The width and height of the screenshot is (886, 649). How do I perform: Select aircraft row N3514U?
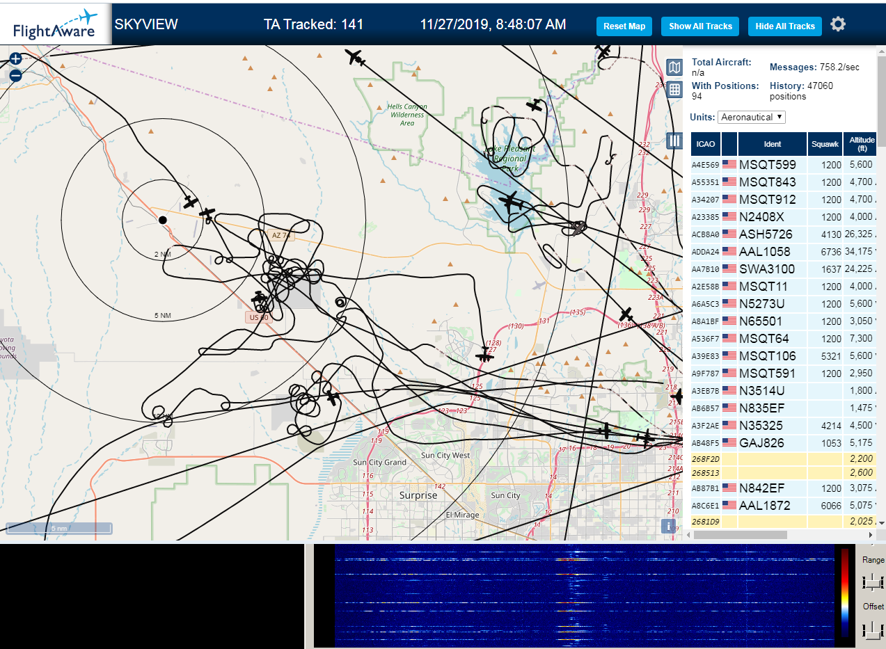784,391
